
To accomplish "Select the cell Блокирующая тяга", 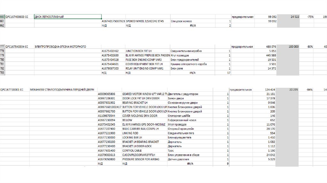I will 190,137.
